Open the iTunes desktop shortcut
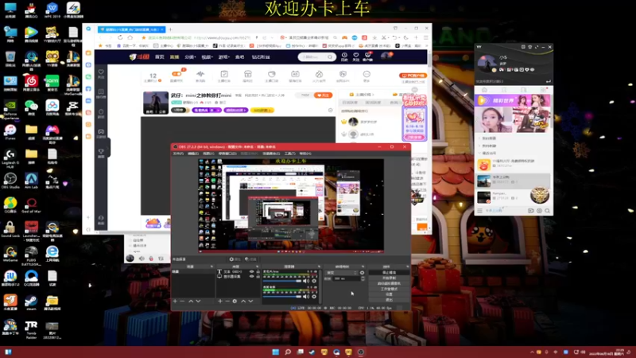Viewport: 636px width, 358px height. point(10,132)
